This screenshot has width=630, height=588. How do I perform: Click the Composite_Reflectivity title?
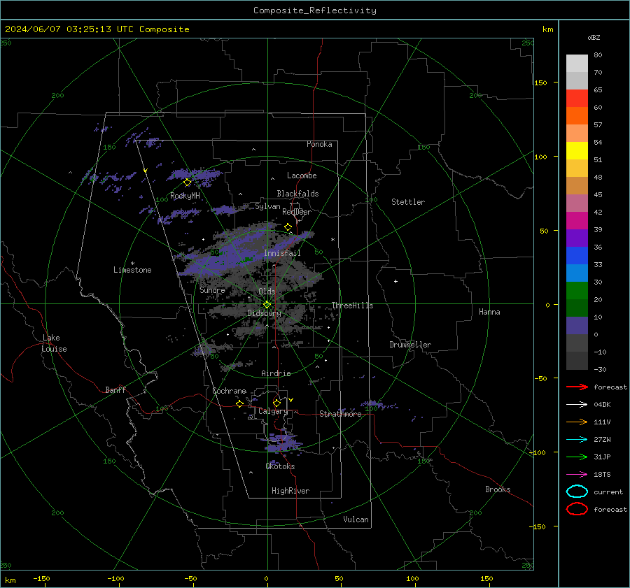click(x=314, y=10)
